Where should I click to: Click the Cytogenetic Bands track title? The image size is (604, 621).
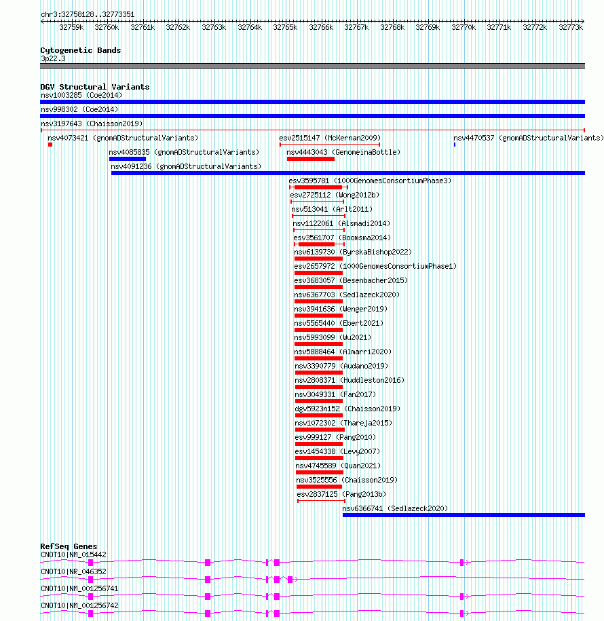80,51
